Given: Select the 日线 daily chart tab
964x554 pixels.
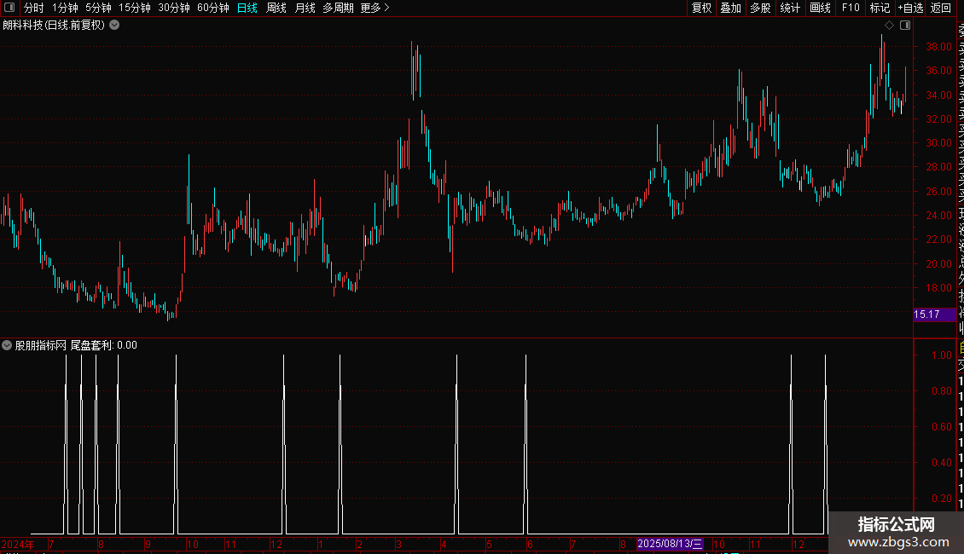Looking at the screenshot, I should tap(247, 8).
